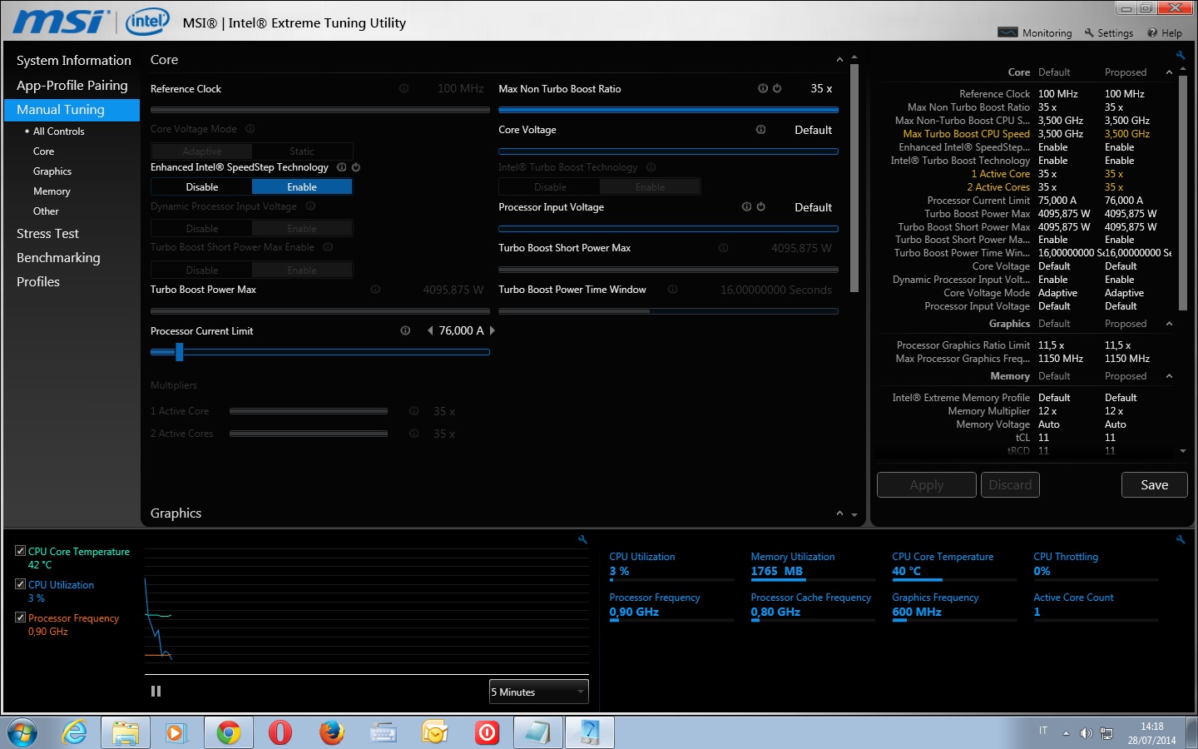1198x749 pixels.
Task: Open wrench settings for the monitor stats panel
Action: (1180, 539)
